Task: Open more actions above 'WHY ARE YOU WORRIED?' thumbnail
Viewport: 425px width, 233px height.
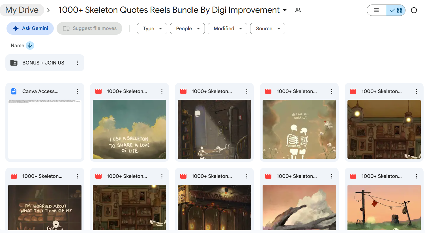Action: pyautogui.click(x=332, y=91)
